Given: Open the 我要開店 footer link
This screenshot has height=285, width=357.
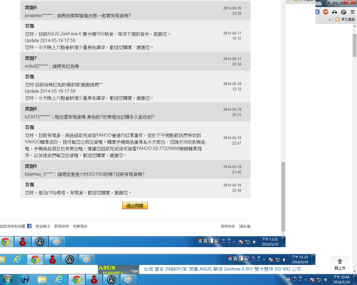Looking at the screenshot, I should (80, 226).
